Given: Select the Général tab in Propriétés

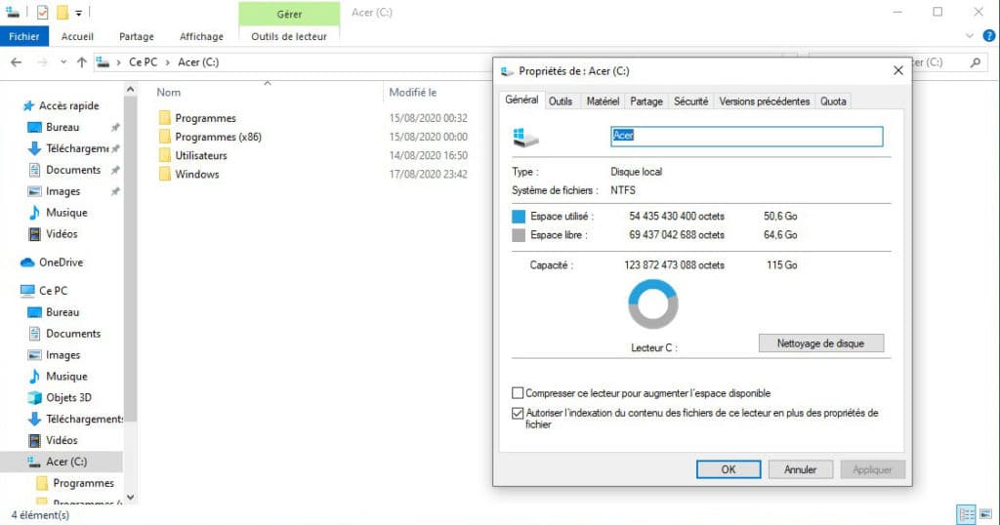Looking at the screenshot, I should [521, 101].
